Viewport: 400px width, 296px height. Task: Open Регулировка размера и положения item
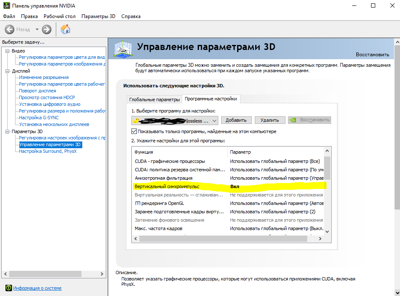pos(62,111)
